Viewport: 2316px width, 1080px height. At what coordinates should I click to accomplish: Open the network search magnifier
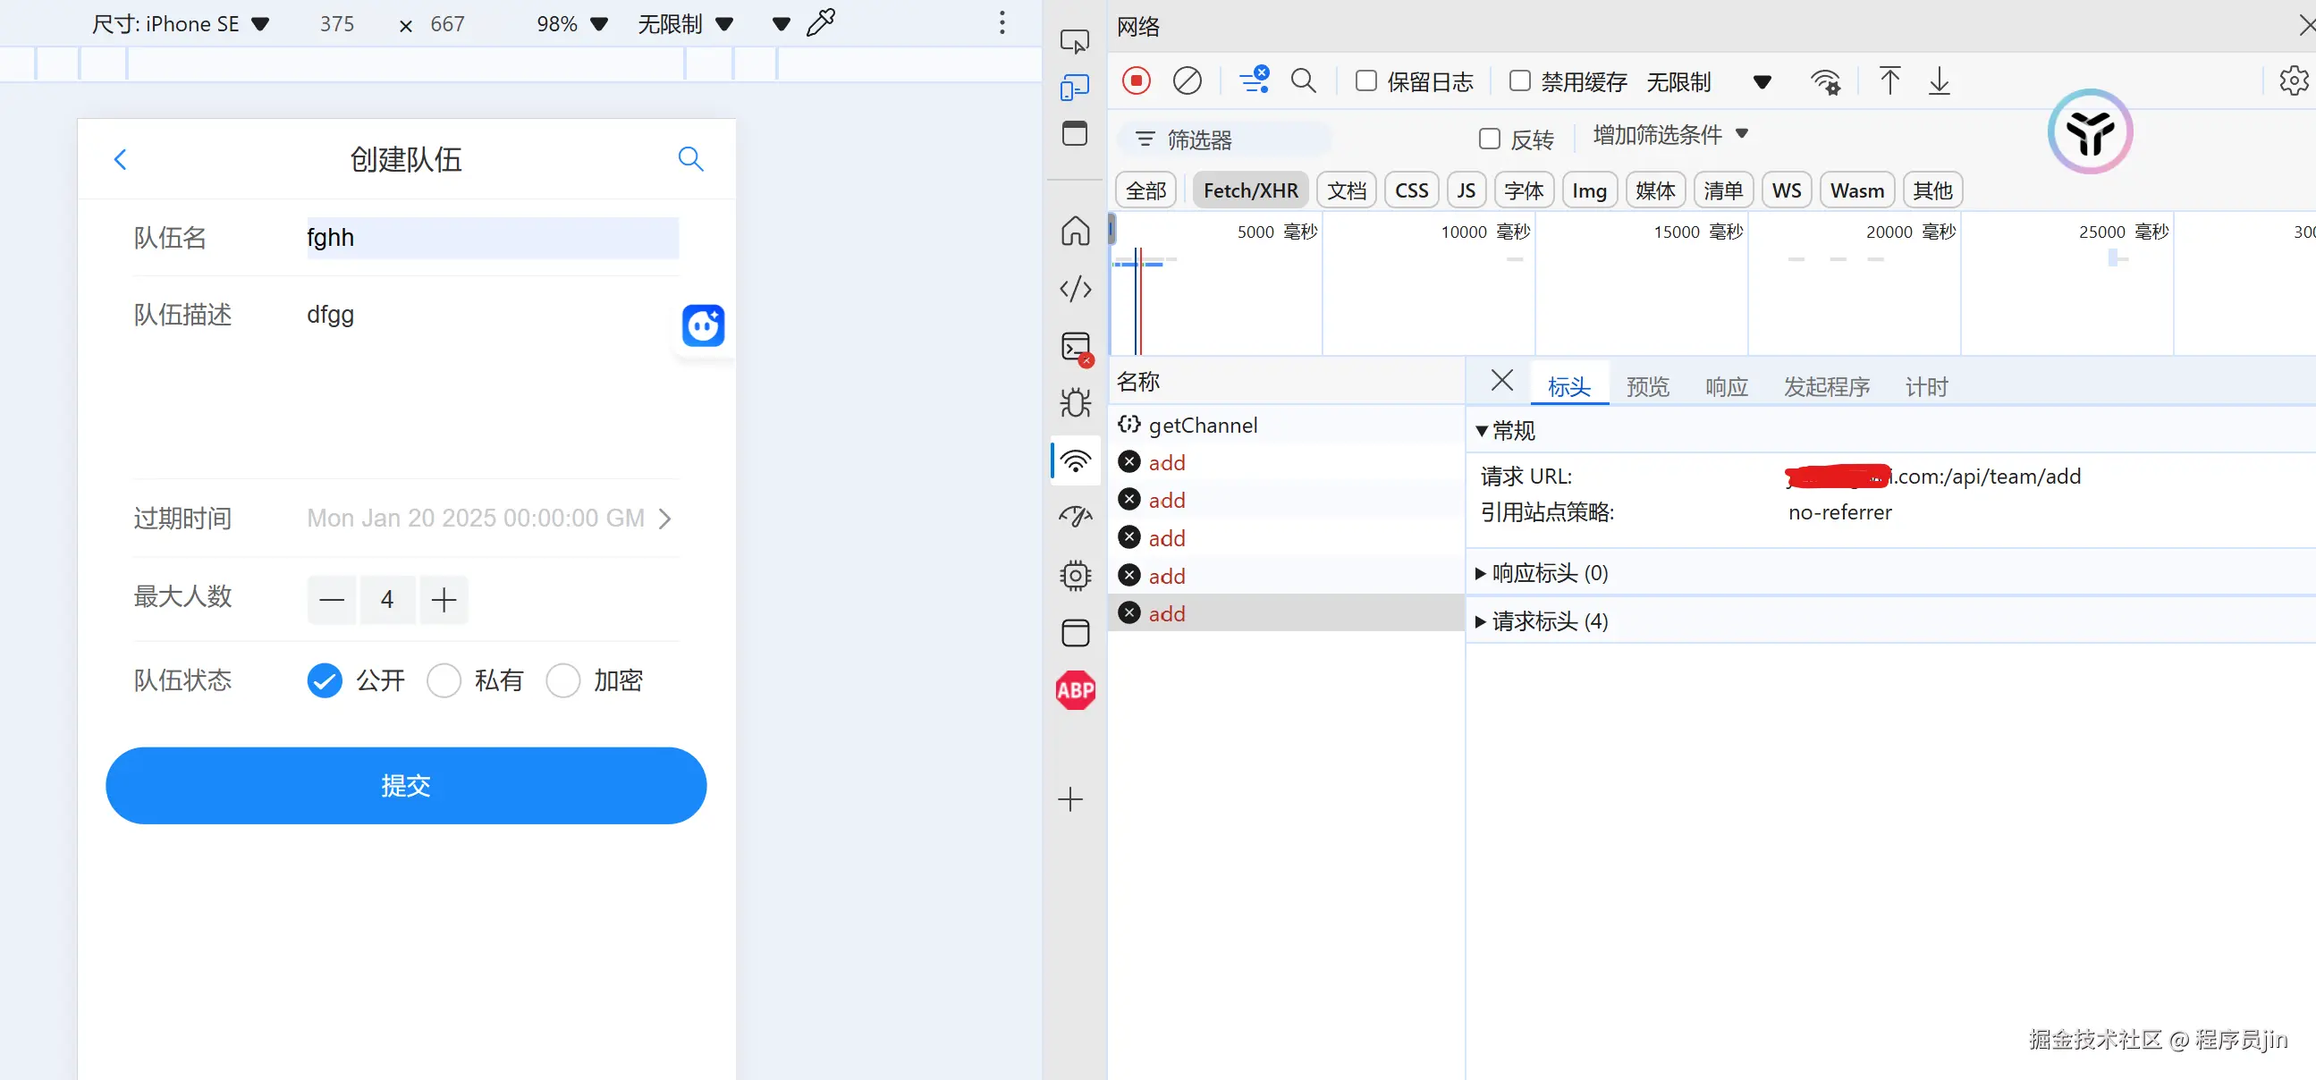pos(1302,81)
